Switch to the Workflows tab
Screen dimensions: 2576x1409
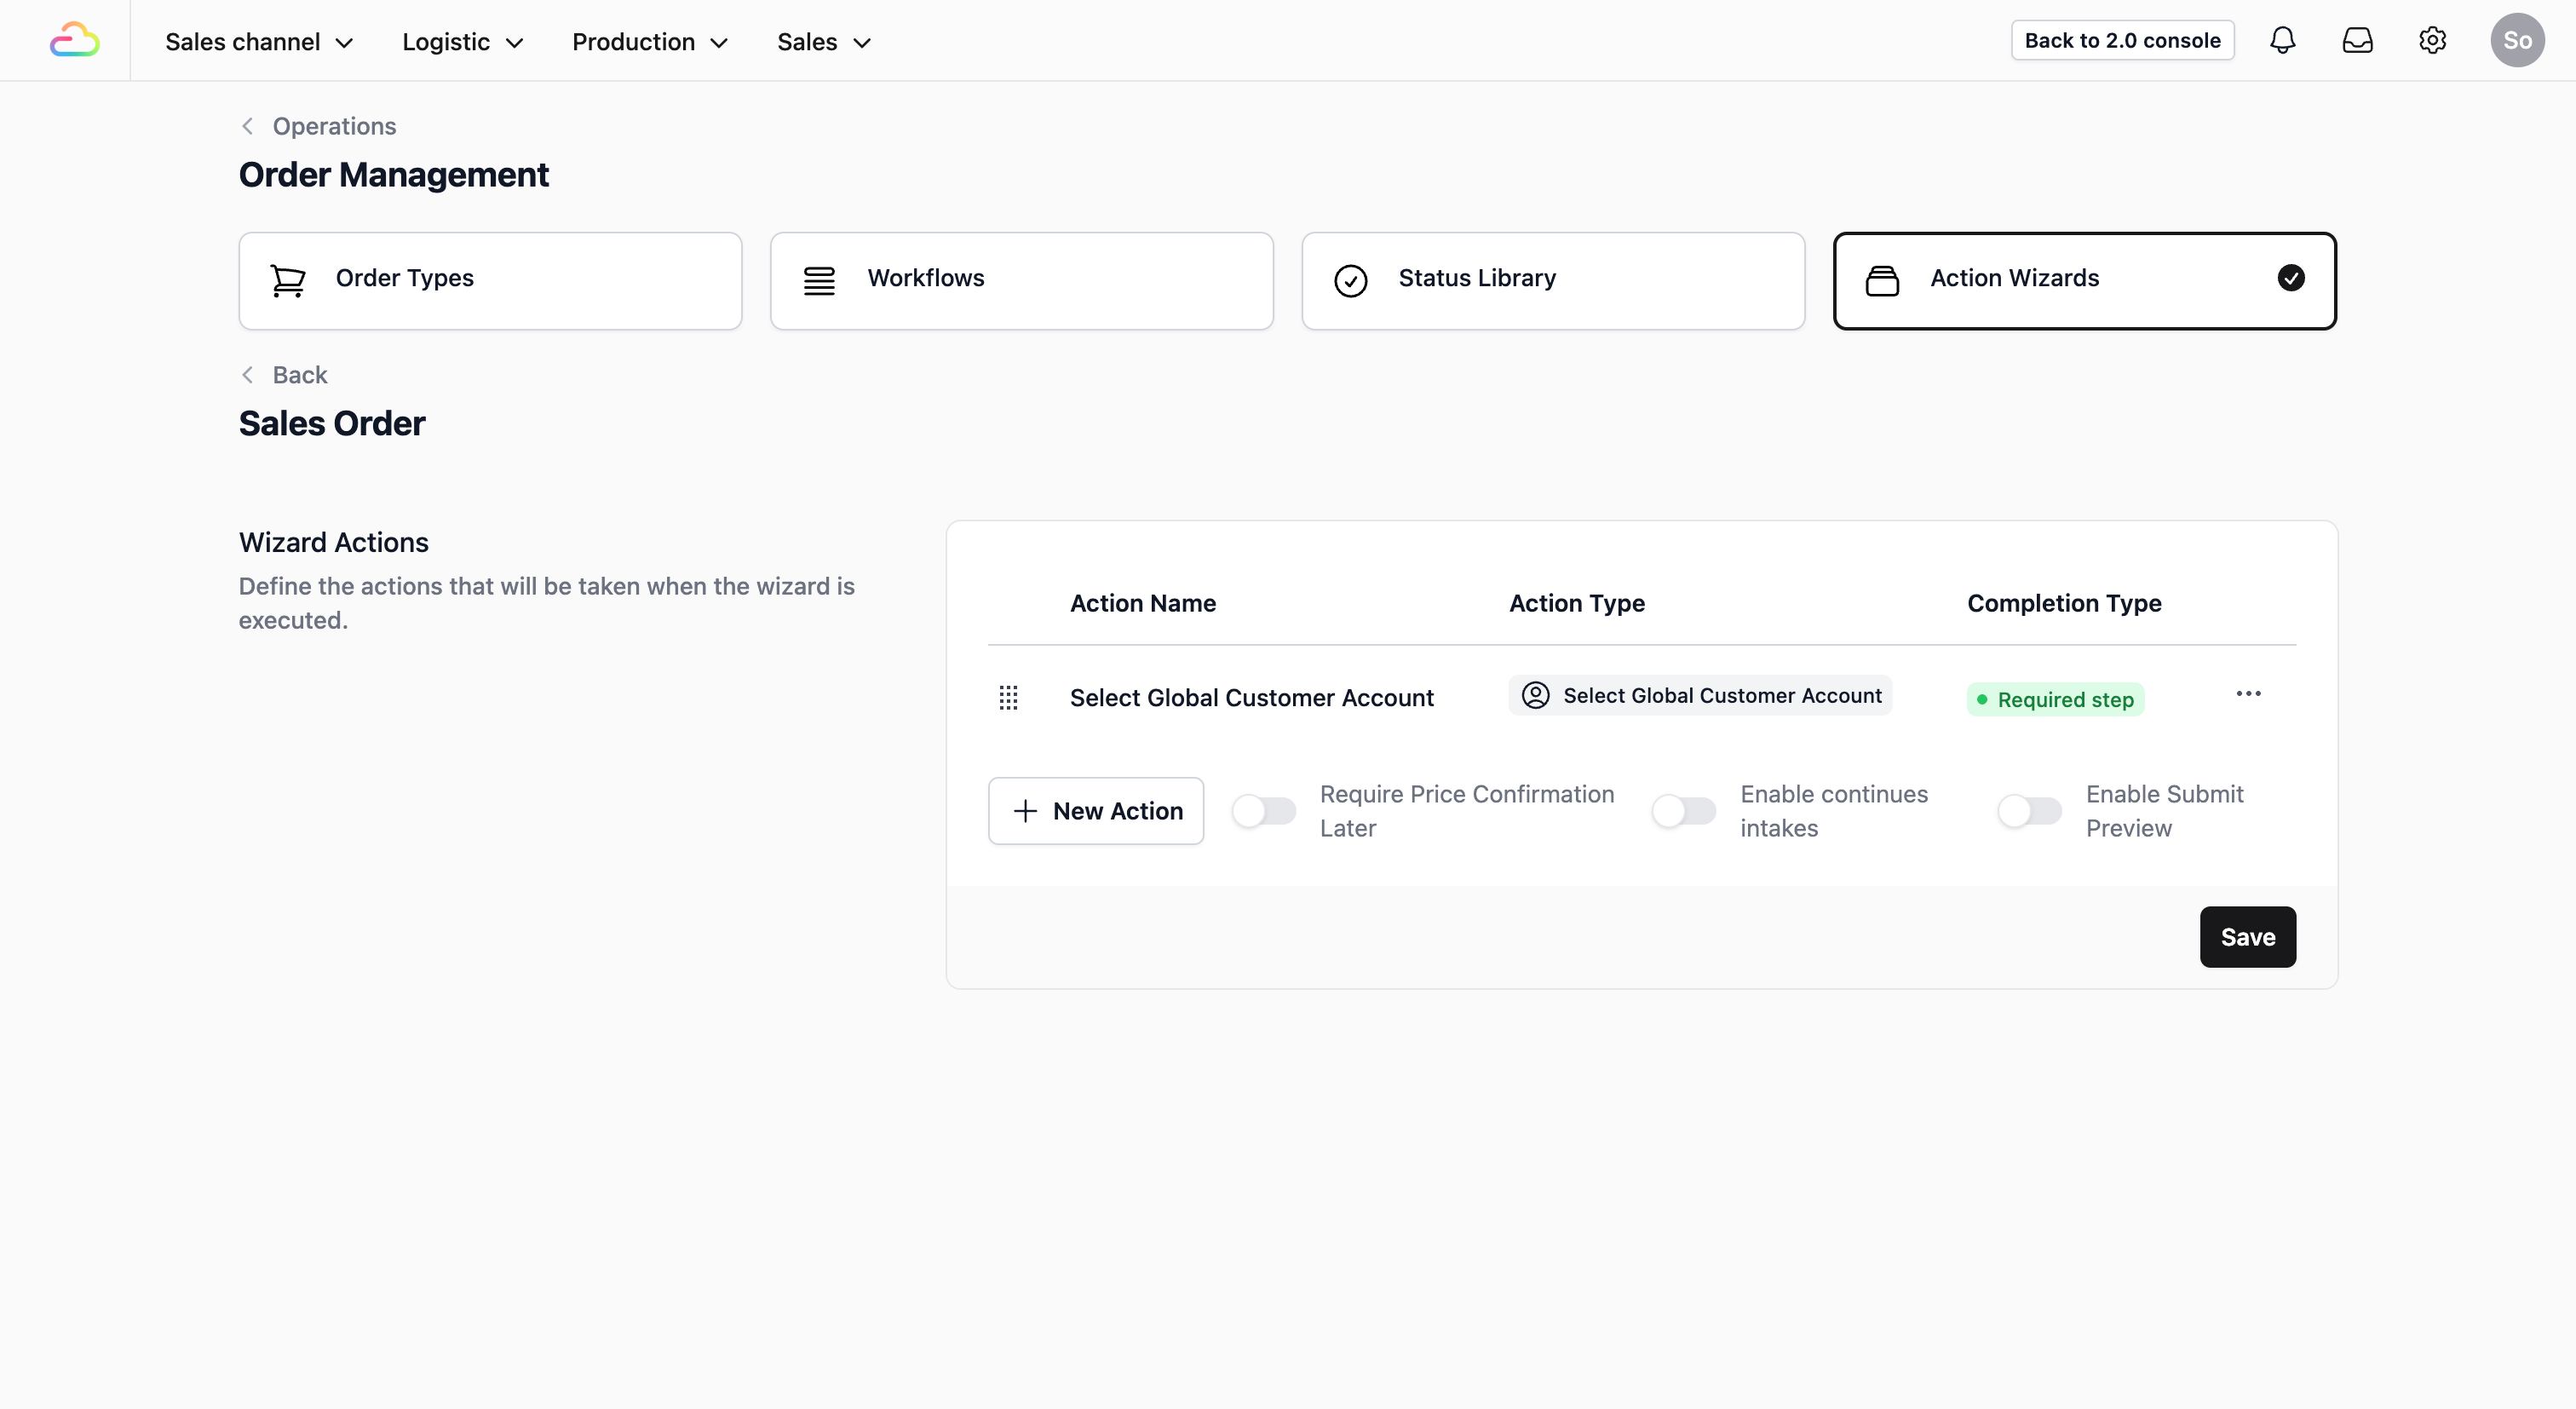coord(1021,281)
